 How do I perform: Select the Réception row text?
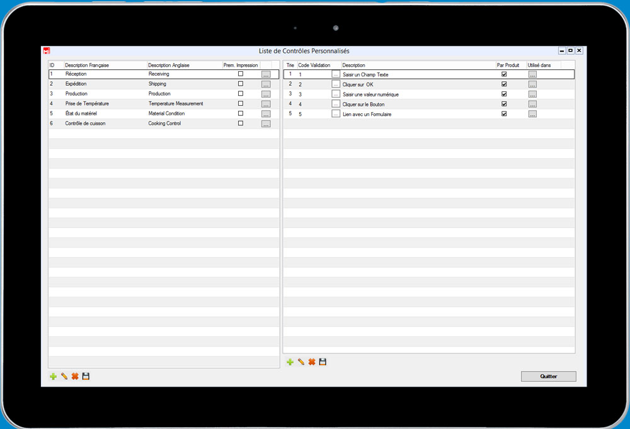[x=76, y=74]
